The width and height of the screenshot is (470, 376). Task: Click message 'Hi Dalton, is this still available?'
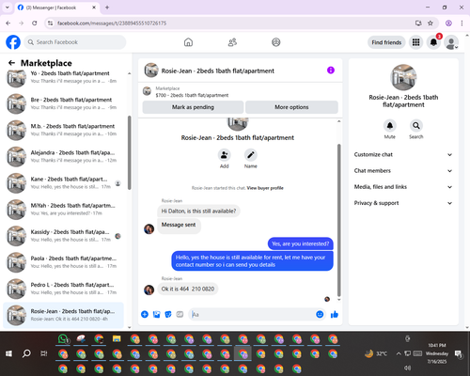pyautogui.click(x=198, y=211)
